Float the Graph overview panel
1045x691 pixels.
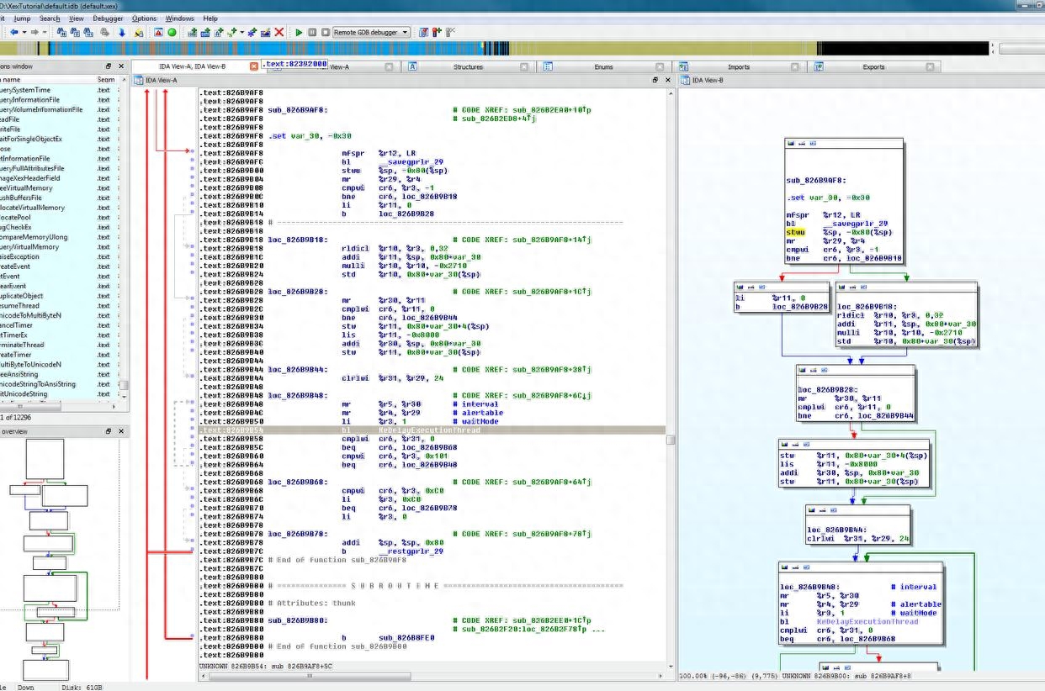(109, 431)
